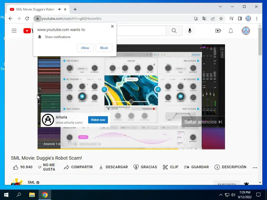Open the create video icon
The height and width of the screenshot is (200, 267).
(218, 31)
